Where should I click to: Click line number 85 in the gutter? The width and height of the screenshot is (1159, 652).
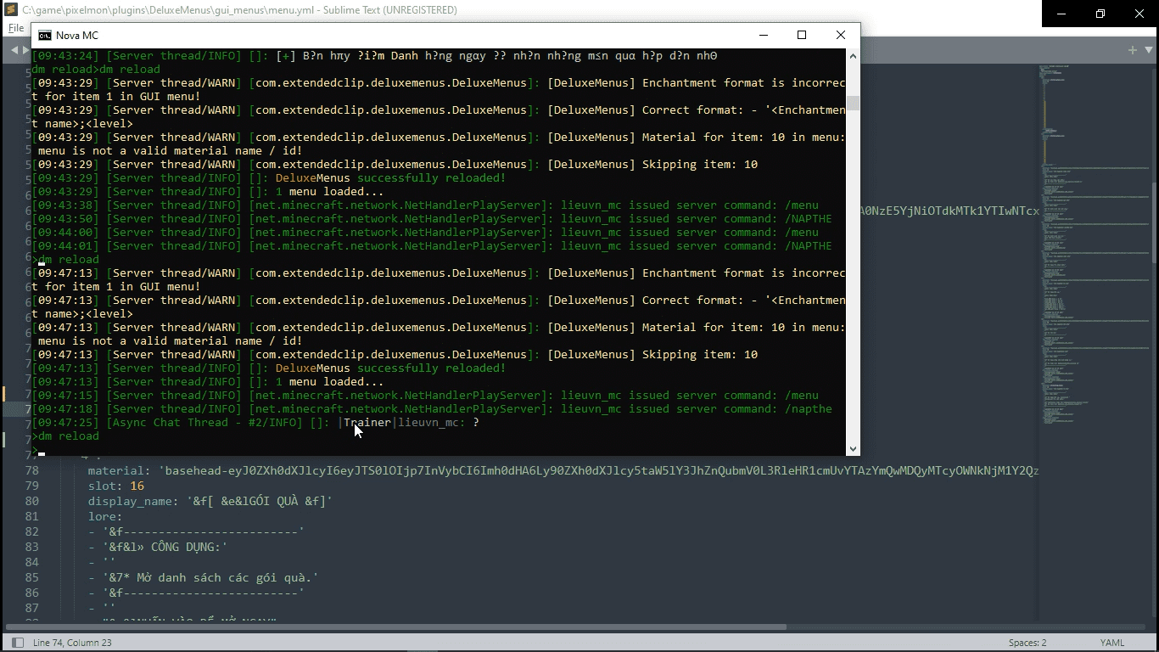point(32,577)
